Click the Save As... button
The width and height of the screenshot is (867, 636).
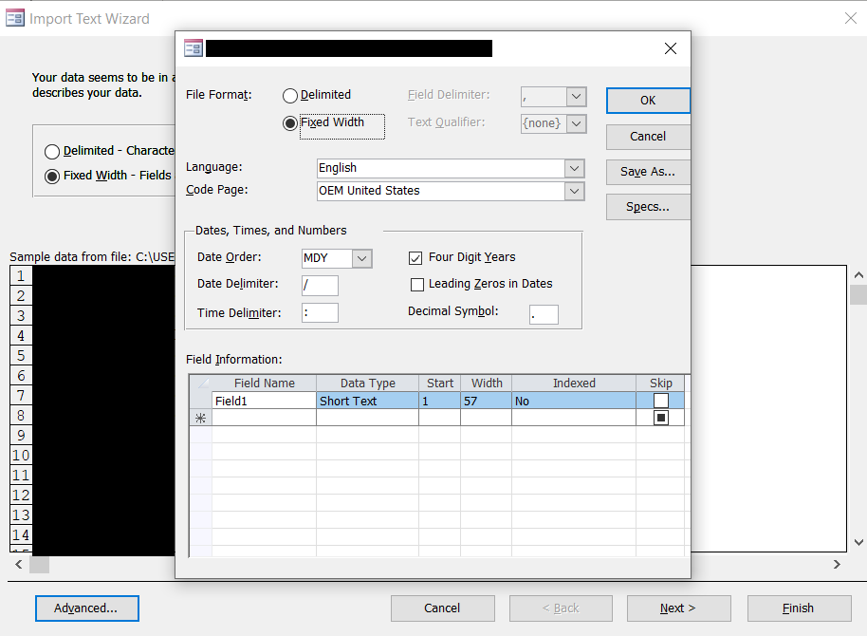[x=648, y=172]
